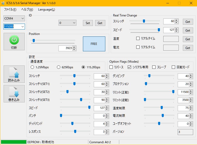197x145 pixels.
Task: Select 625Kbps communication speed
Action: pyautogui.click(x=58, y=67)
